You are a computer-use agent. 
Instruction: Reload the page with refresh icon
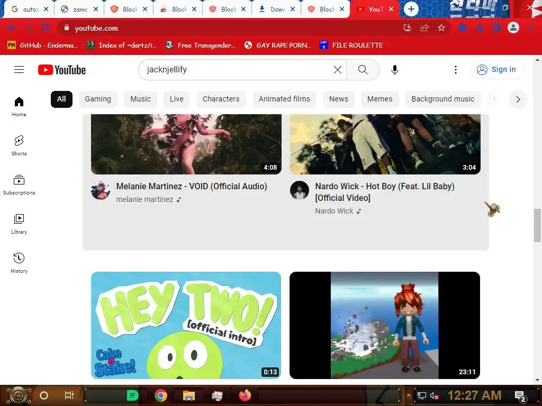46,28
